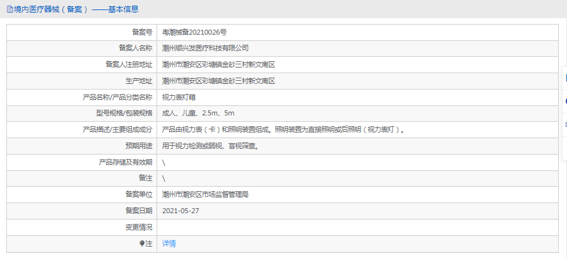Click the 预期用途 label
Viewport: 567px width, 258px height.
(139, 146)
